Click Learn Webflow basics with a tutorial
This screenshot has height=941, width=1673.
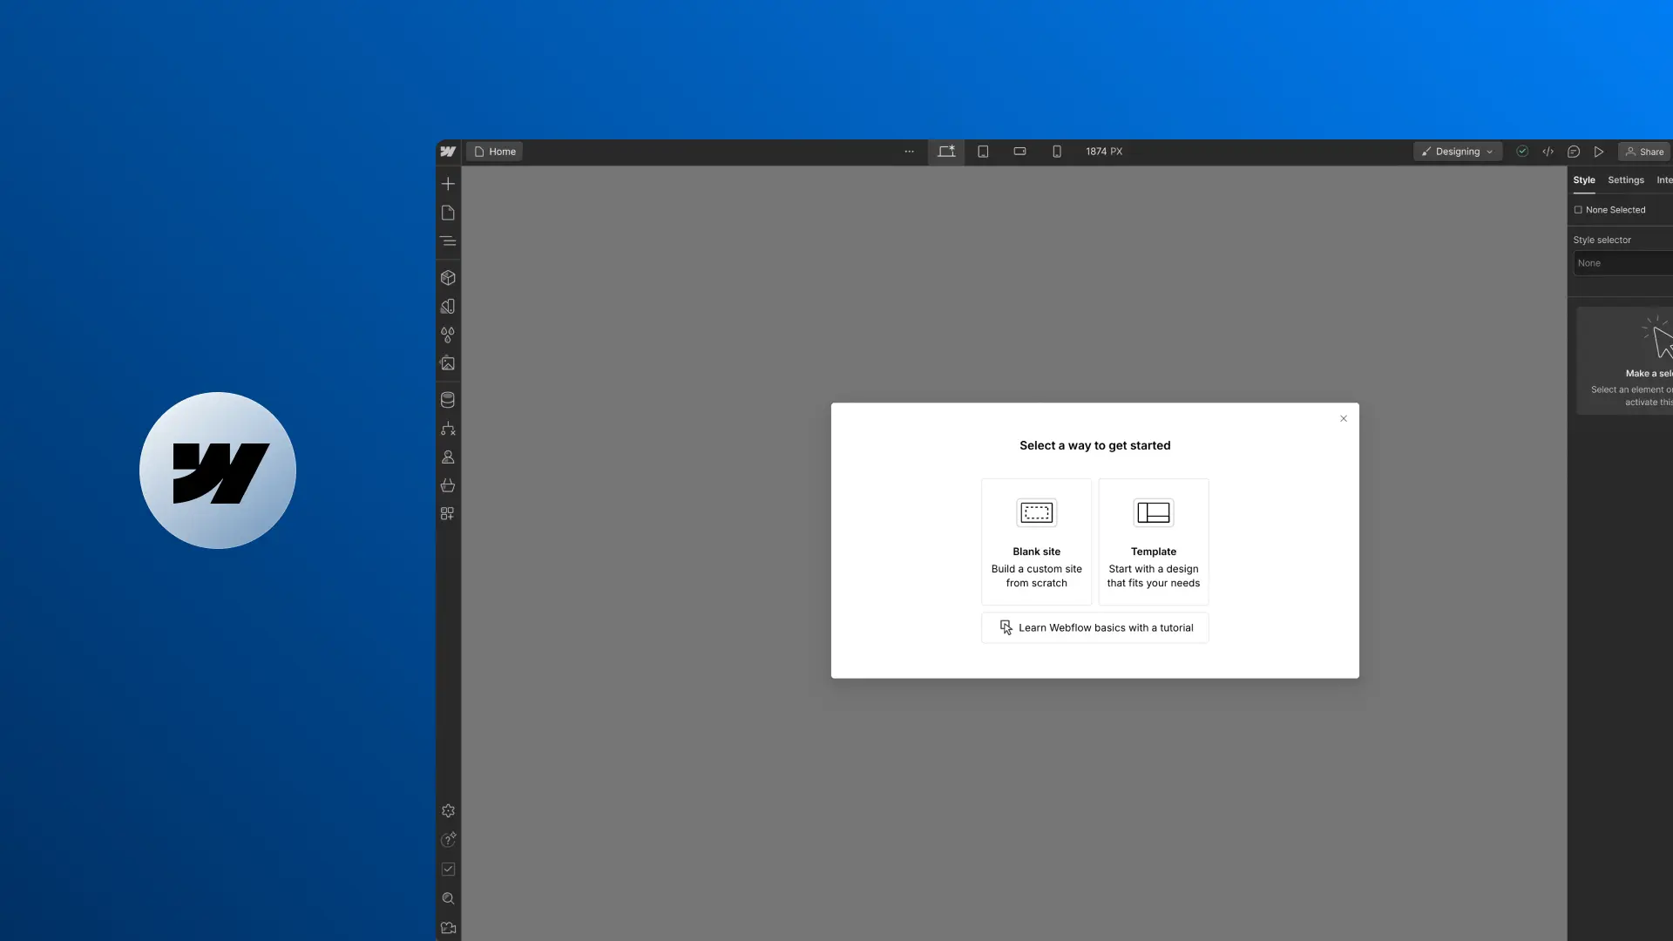[x=1095, y=627]
